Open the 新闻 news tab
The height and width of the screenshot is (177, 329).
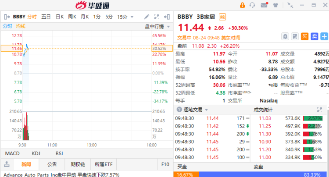26,164
